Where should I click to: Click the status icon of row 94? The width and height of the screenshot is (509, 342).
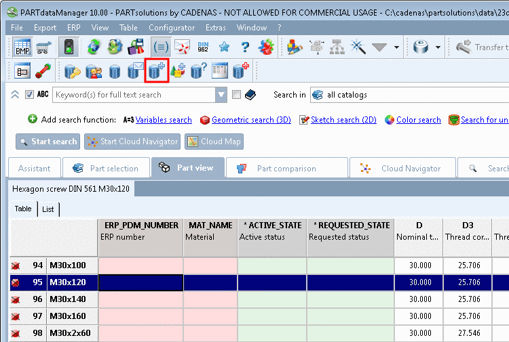click(15, 265)
